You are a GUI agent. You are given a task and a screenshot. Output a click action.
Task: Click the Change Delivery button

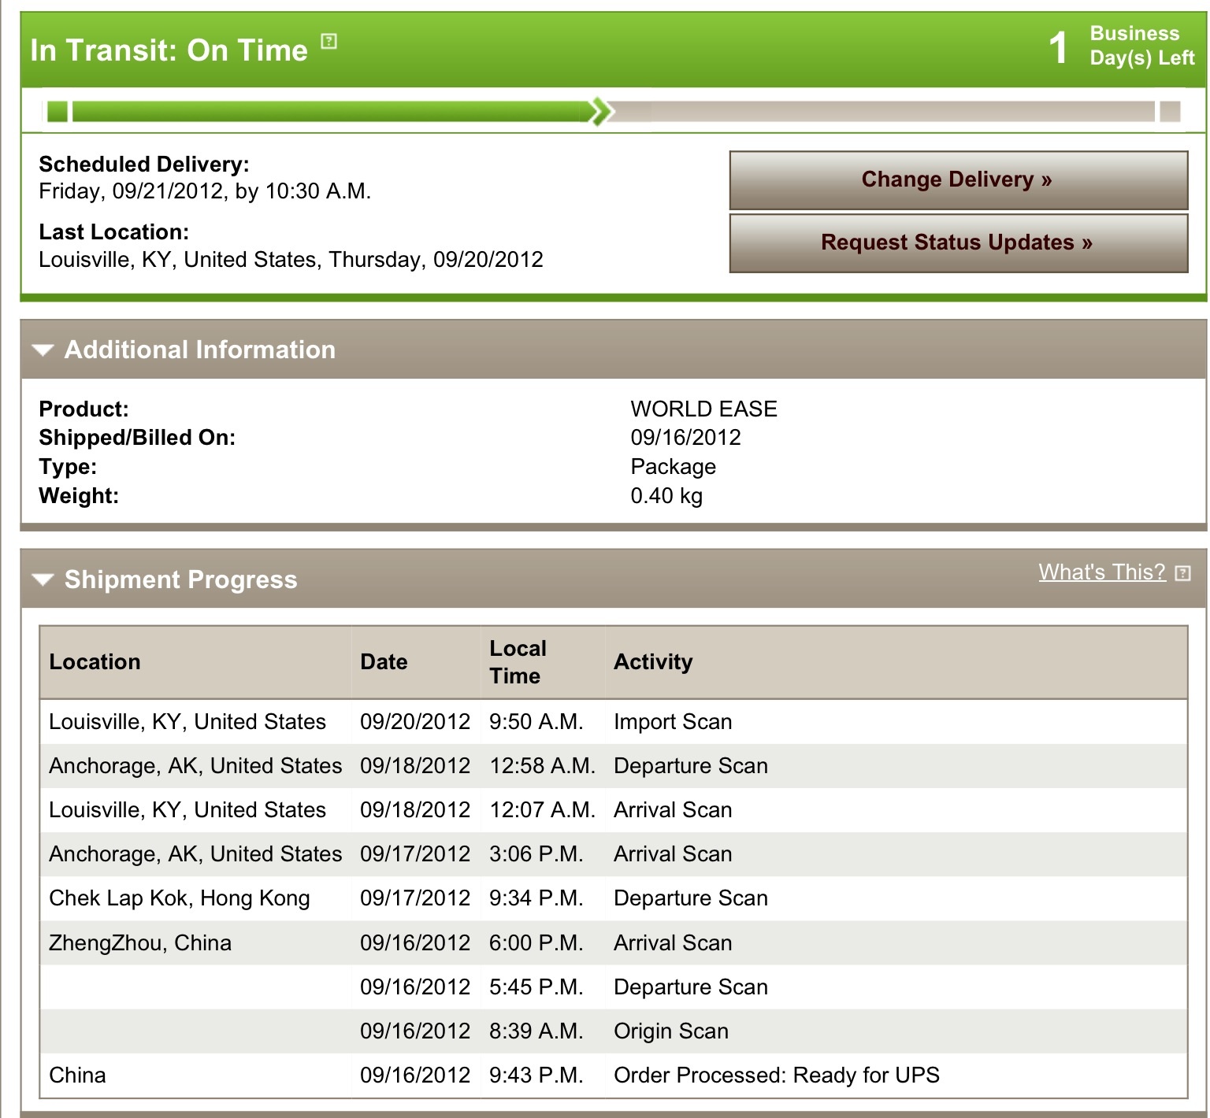coord(958,180)
